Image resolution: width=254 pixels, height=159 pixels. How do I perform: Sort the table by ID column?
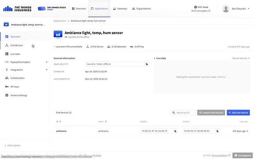[59, 121]
